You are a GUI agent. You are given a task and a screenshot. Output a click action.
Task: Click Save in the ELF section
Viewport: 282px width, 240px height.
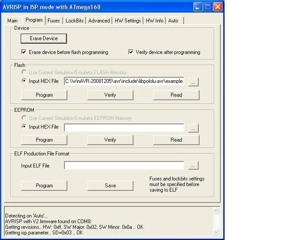110,186
